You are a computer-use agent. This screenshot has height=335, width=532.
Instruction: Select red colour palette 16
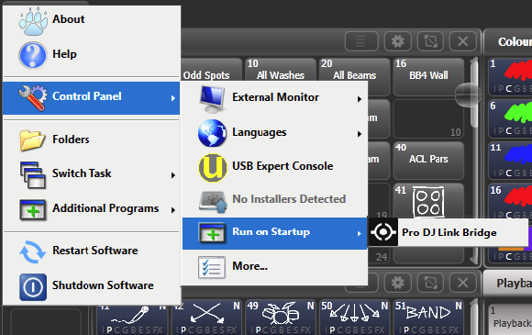(x=510, y=202)
